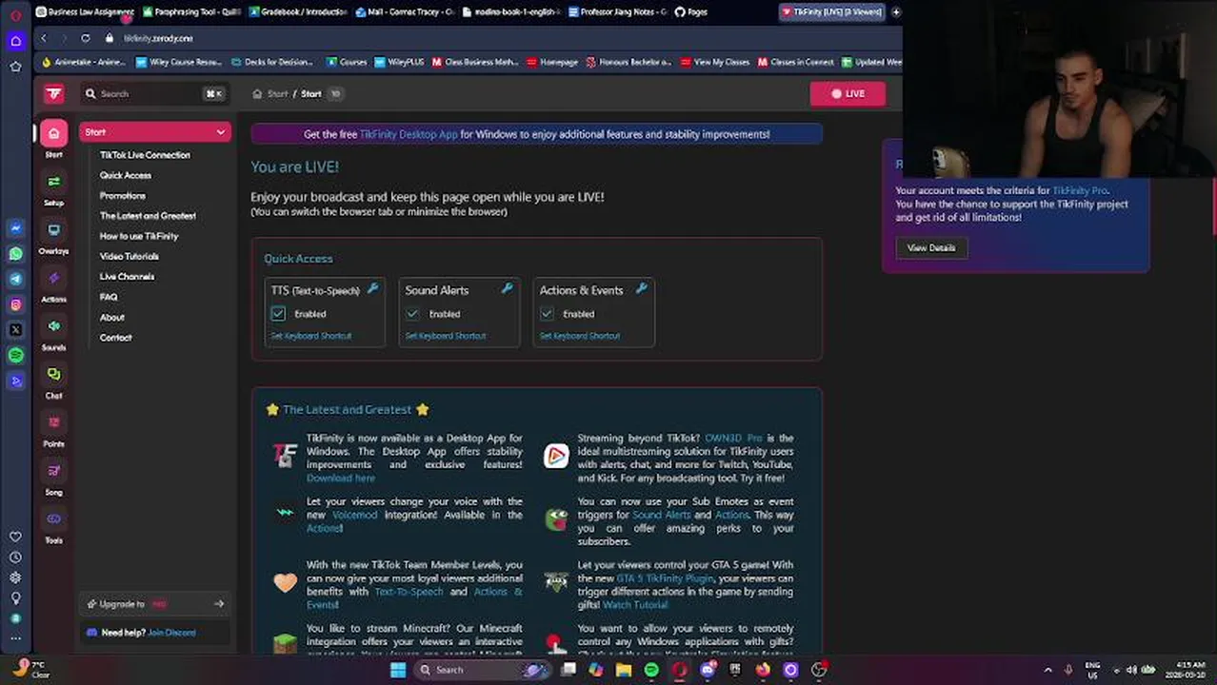Switch to Gradebook / Introduction tab

[298, 11]
